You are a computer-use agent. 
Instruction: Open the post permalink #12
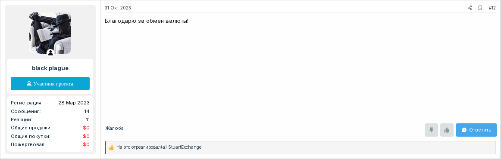point(492,8)
